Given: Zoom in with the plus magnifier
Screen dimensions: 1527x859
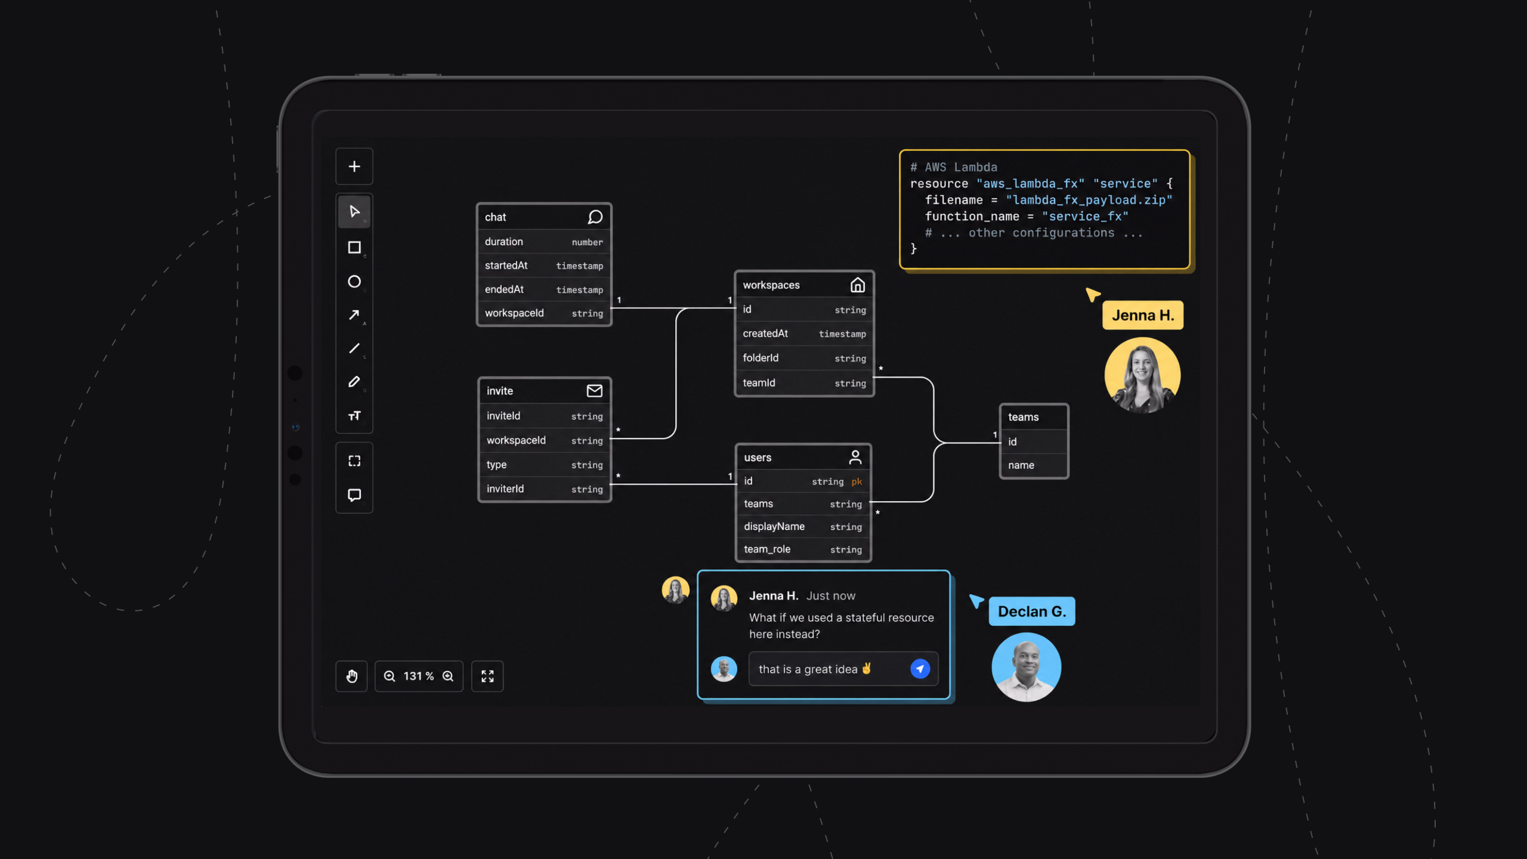Looking at the screenshot, I should [x=448, y=676].
